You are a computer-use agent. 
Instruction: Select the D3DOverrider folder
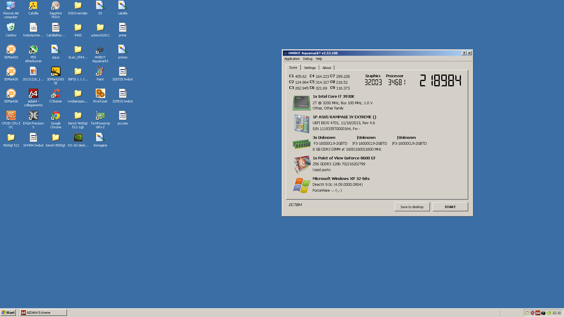78,8
